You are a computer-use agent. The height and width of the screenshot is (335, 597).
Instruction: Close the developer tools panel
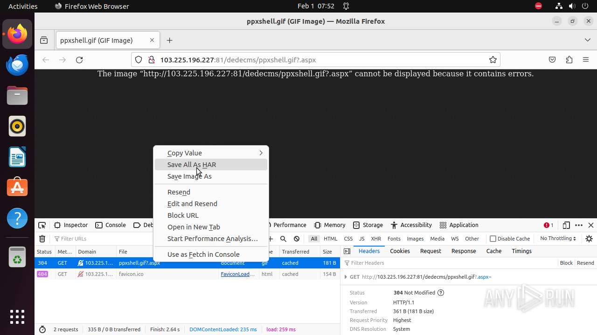coord(591,225)
